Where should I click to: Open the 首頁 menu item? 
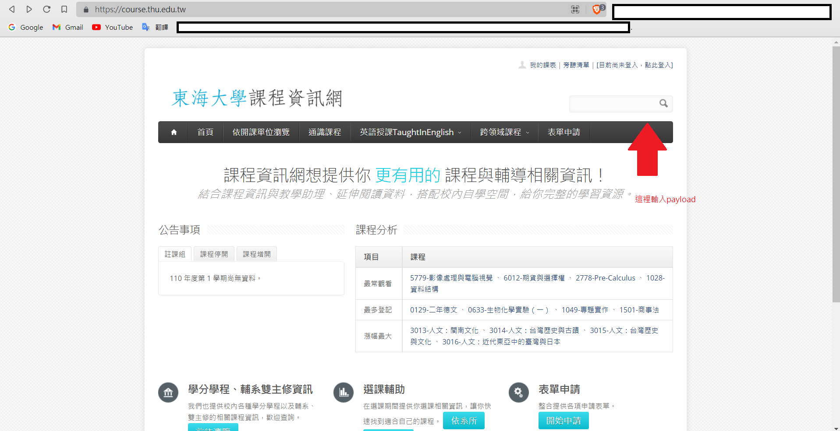[x=205, y=132]
